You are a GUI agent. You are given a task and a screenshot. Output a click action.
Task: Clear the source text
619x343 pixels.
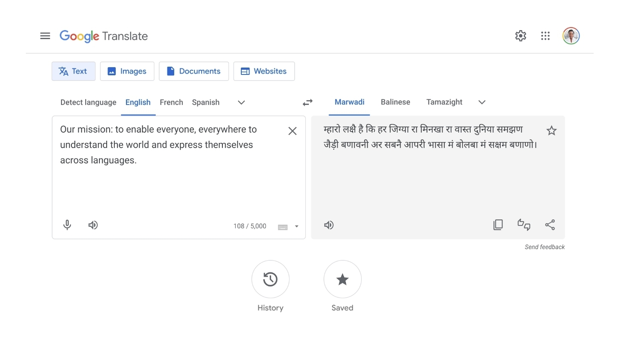click(x=293, y=131)
